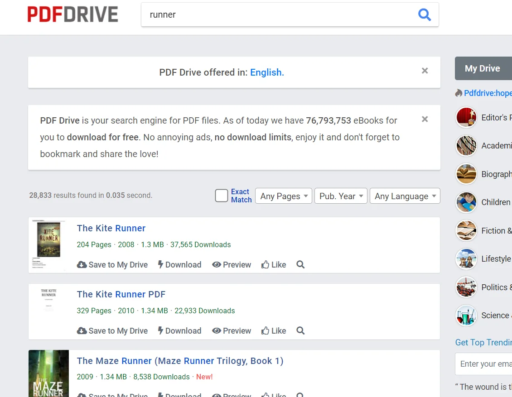Open Academic category icon
The height and width of the screenshot is (397, 512).
[x=466, y=145]
